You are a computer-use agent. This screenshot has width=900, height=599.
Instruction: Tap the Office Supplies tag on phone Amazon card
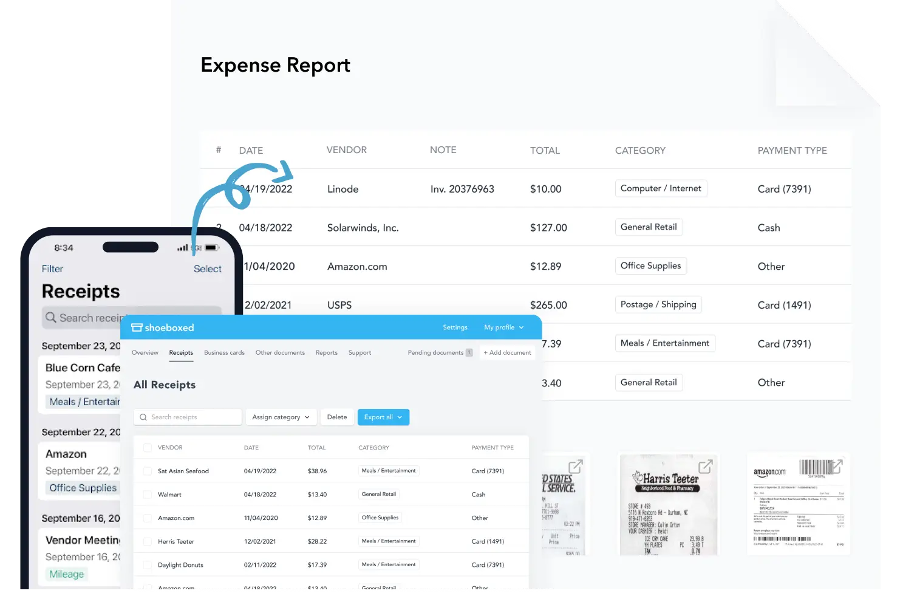(x=83, y=488)
